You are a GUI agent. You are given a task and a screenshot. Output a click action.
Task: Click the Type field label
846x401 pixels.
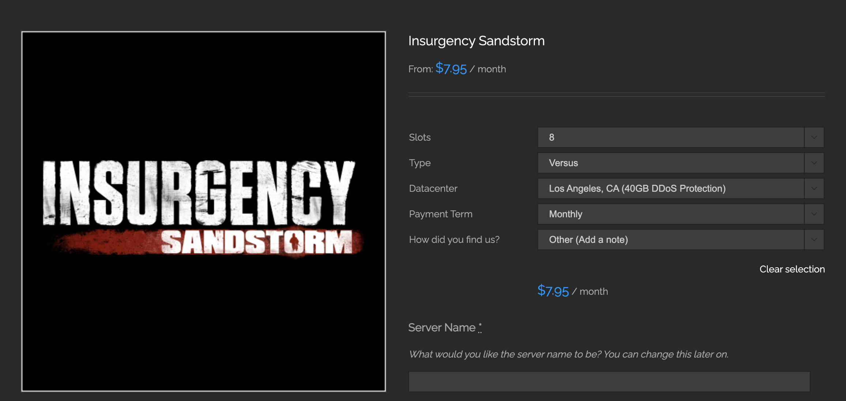(420, 163)
